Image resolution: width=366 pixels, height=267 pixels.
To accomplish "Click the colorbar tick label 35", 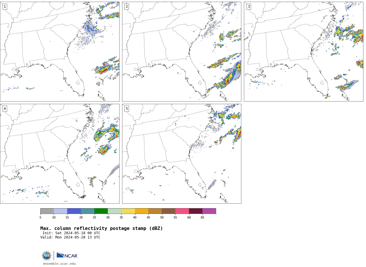I will [x=121, y=218].
